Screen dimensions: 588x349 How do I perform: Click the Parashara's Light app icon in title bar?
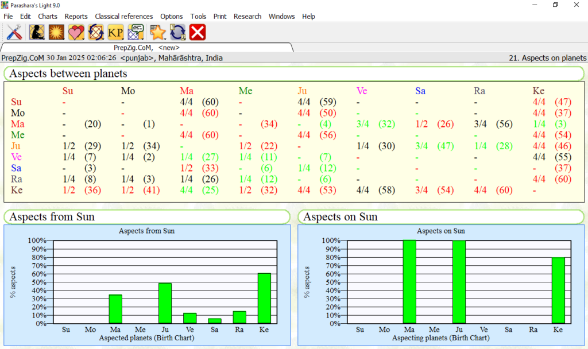tap(5, 5)
